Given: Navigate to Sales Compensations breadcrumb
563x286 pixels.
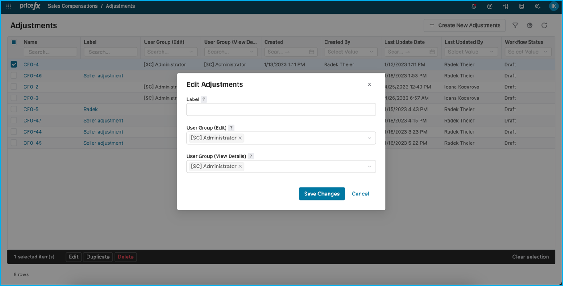Looking at the screenshot, I should (x=73, y=6).
